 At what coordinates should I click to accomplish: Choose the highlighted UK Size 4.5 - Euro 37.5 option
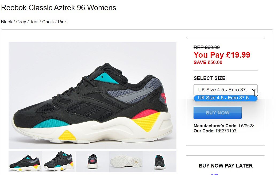(x=225, y=98)
